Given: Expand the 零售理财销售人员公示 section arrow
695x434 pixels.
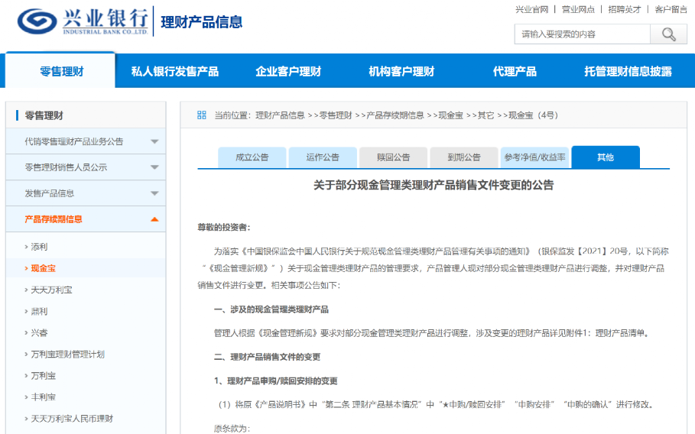Looking at the screenshot, I should click(154, 168).
